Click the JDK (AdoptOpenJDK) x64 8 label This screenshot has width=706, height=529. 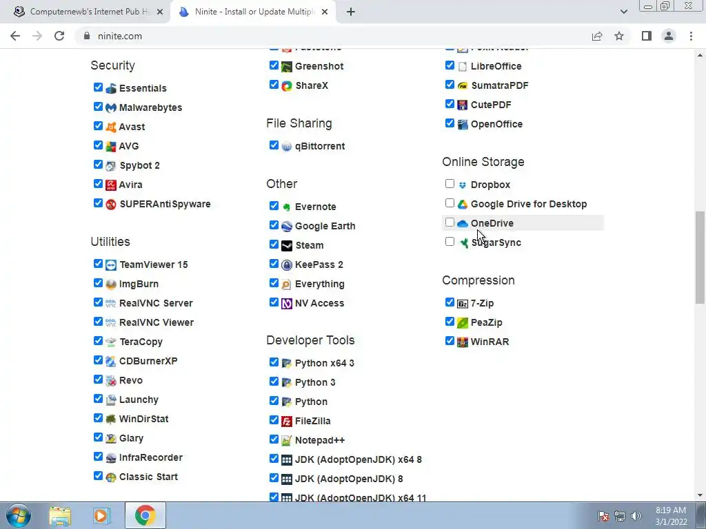(359, 459)
